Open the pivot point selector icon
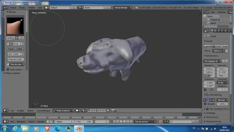Screen dimensions: 234x132 coord(84,111)
